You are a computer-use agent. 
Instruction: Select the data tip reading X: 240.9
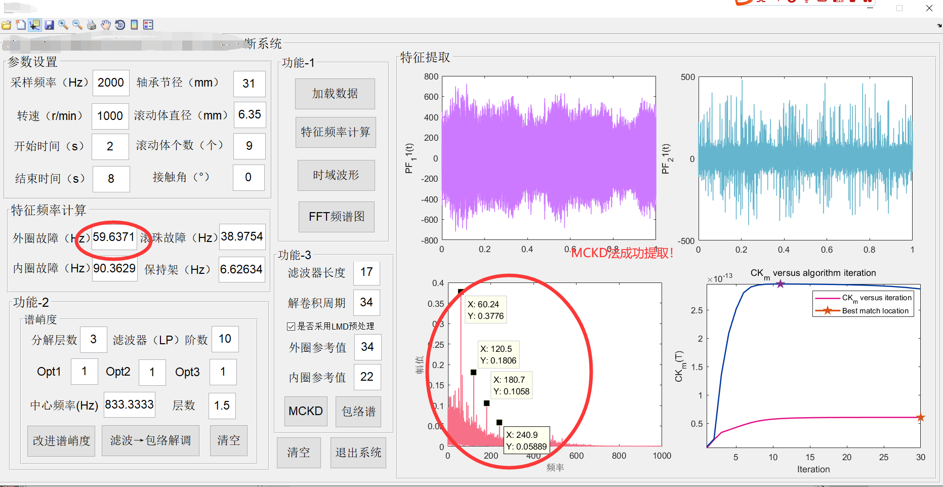click(527, 441)
